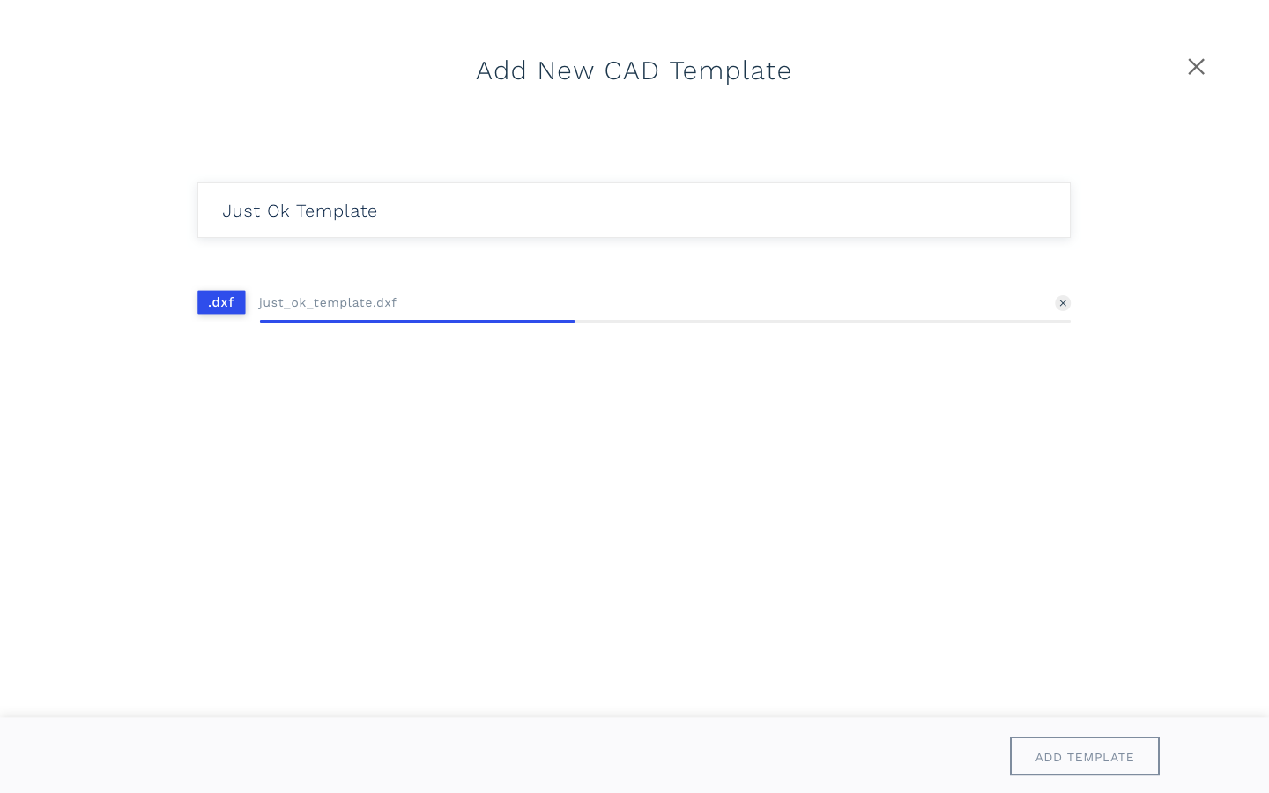This screenshot has height=793, width=1269.
Task: Click the blue .dxf file type badge
Action: pos(221,302)
